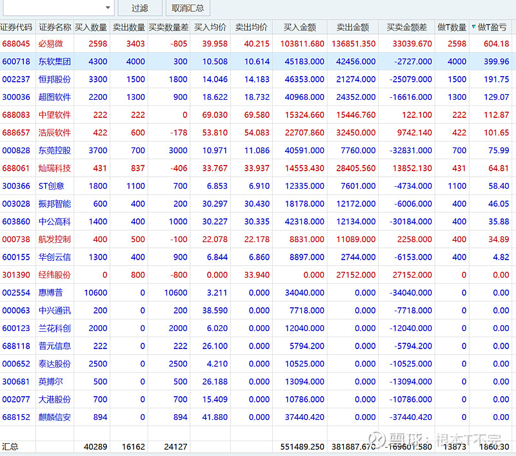516x456 pixels.
Task: Click the 37440.420 buy amount for 麒麟信安
Action: click(x=304, y=417)
